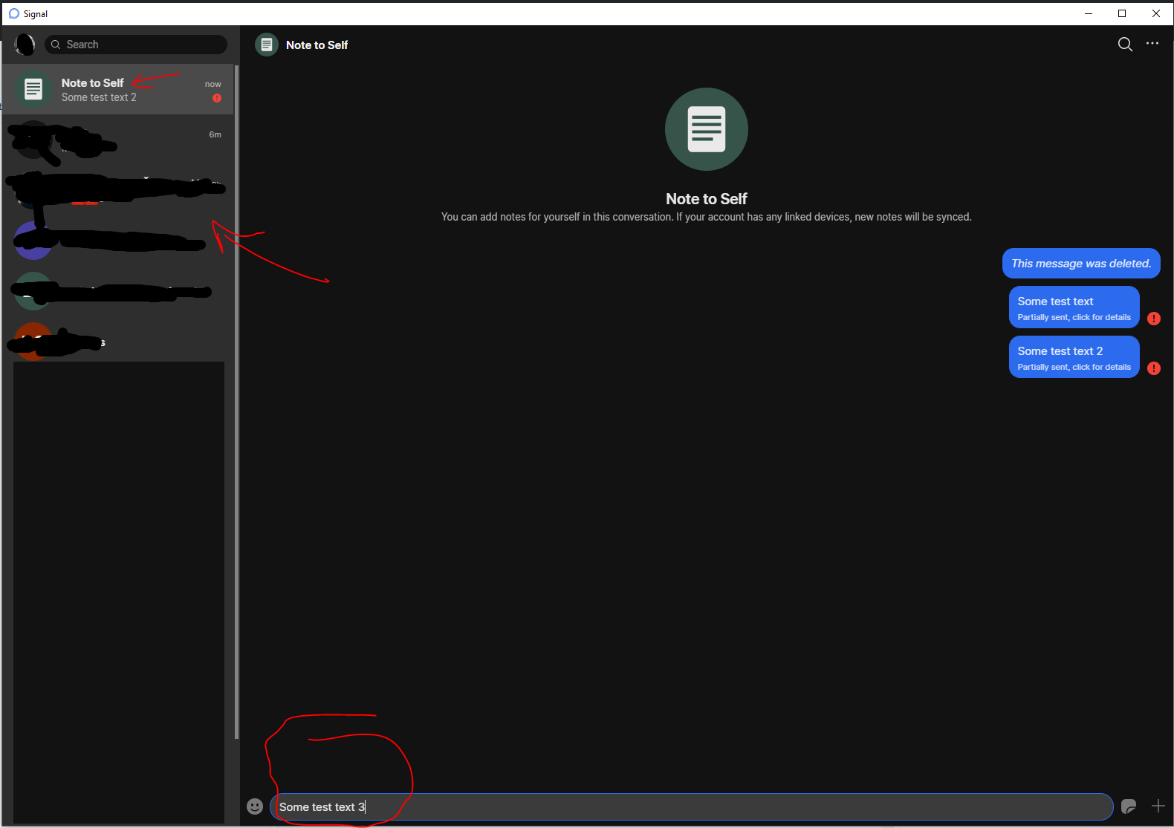The image size is (1174, 828).
Task: Open the sticker picker
Action: (x=1129, y=806)
